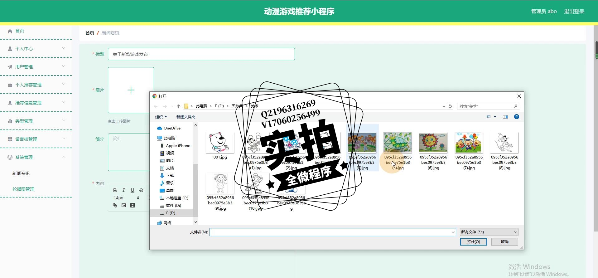
Task: Select the highlighted file ending (4).jpg
Action: [x=362, y=148]
